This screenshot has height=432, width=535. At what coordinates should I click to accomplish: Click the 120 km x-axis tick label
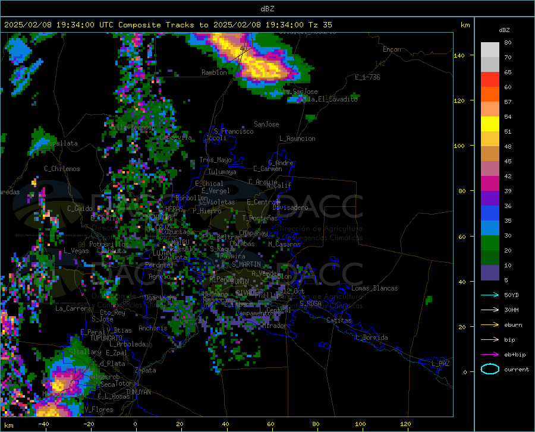click(405, 424)
